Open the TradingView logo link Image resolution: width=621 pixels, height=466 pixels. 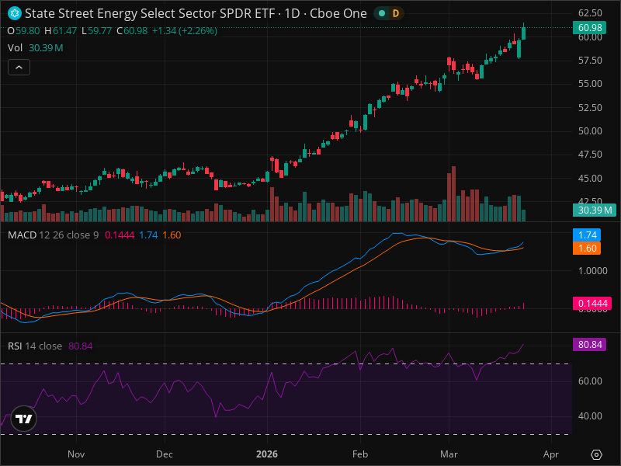point(24,419)
